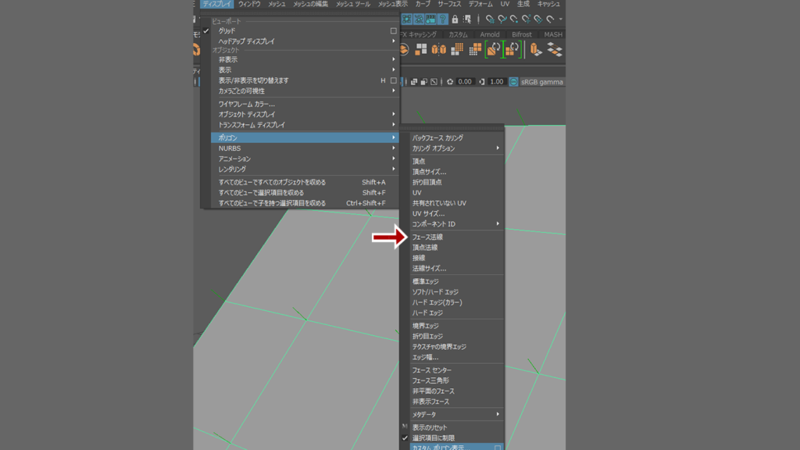Expand オブジェクト ディスプレイ submenu
The width and height of the screenshot is (800, 450).
tap(305, 114)
